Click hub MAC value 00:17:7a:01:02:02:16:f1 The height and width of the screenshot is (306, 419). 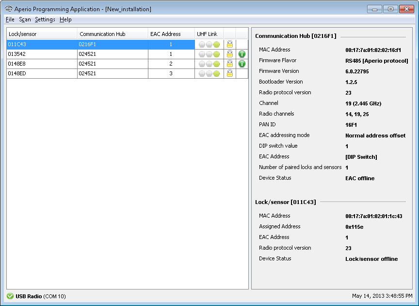tap(373, 50)
